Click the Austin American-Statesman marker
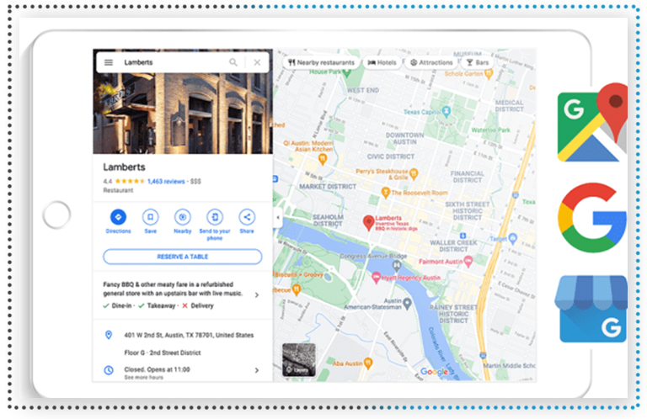This screenshot has width=647, height=419. tap(407, 304)
